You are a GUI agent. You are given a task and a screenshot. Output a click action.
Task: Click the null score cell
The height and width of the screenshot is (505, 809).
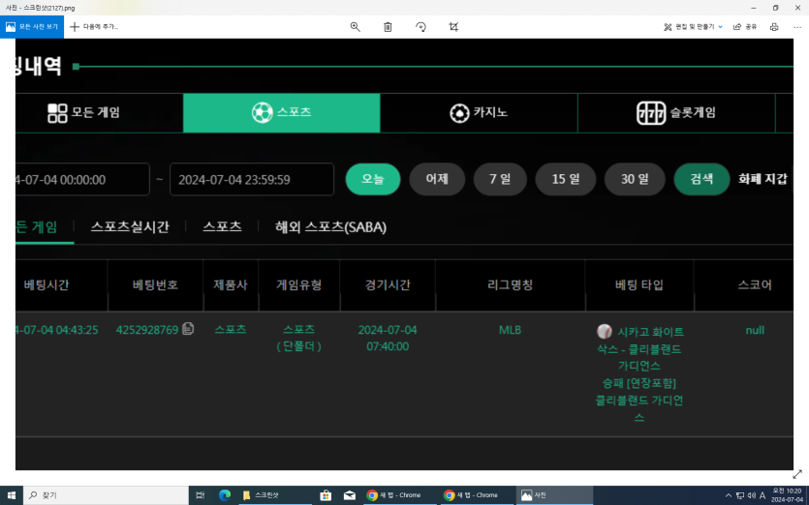(x=755, y=330)
